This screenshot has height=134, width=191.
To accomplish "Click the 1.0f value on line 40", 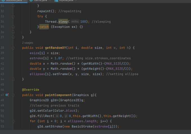I will (x=58, y=58).
